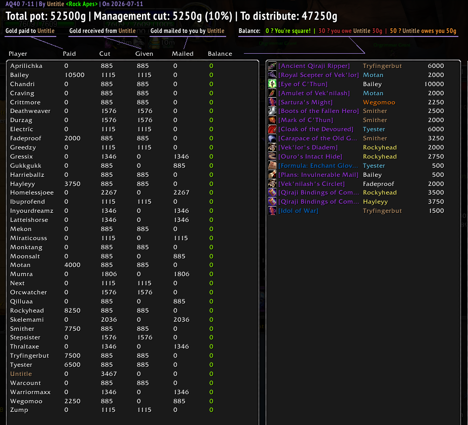Select player Untitle in orange text
The height and width of the screenshot is (425, 468).
[x=21, y=374]
